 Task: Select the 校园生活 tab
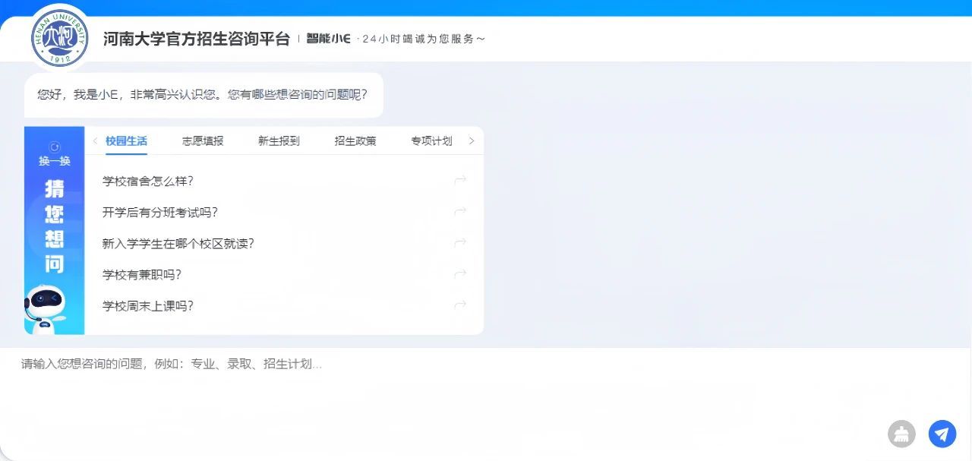pyautogui.click(x=126, y=141)
